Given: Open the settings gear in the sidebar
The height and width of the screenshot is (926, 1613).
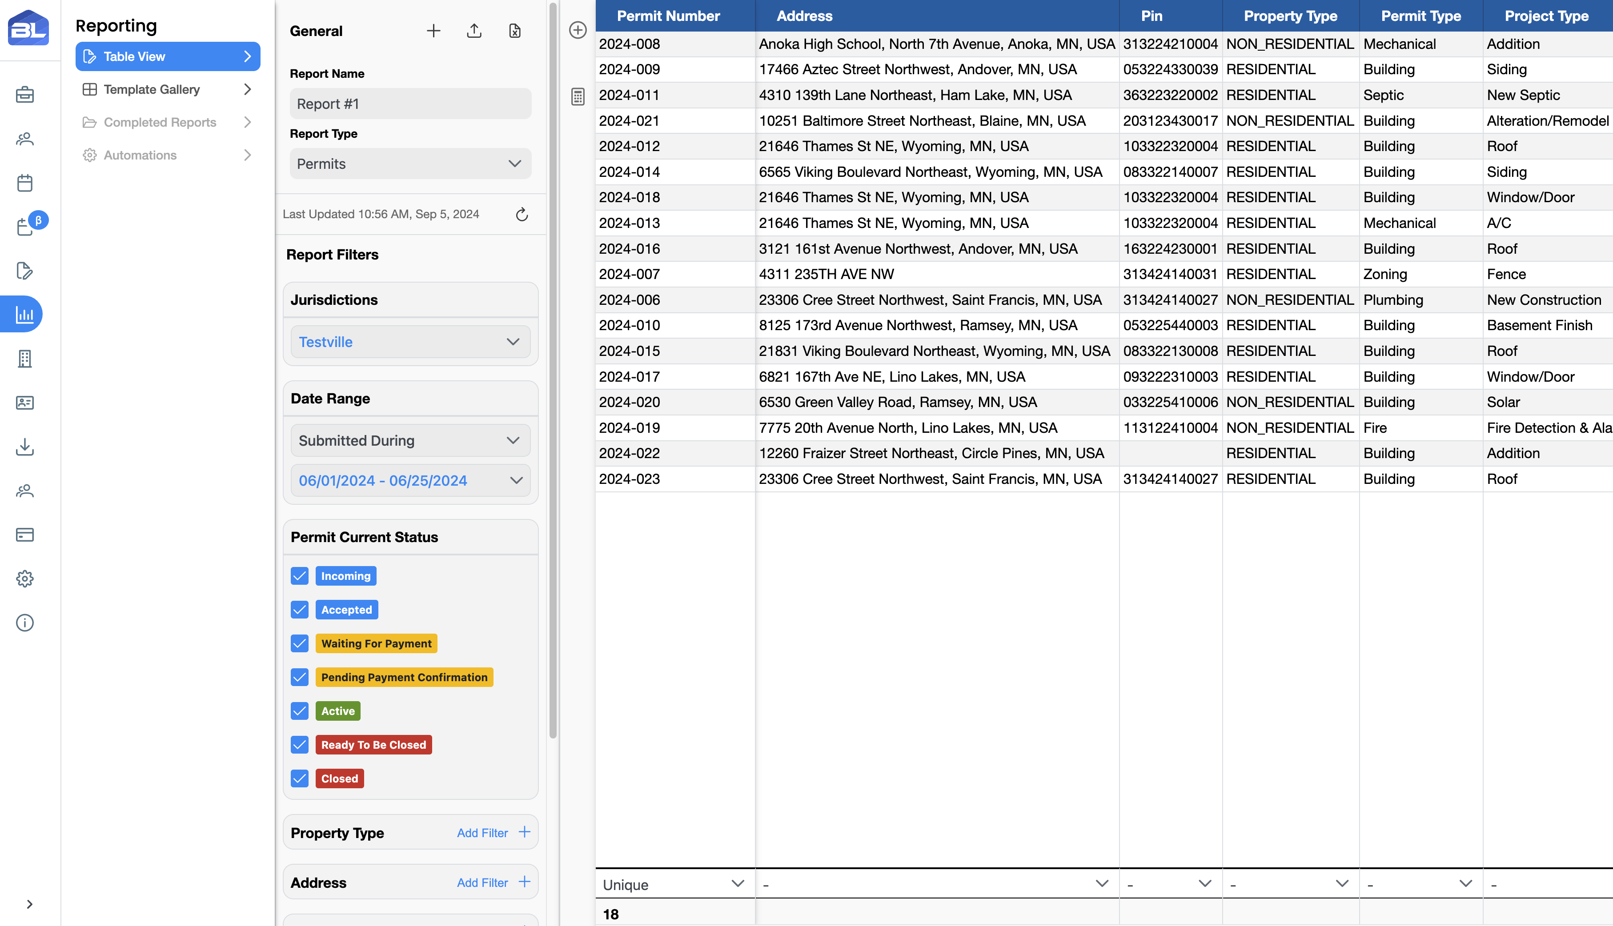Looking at the screenshot, I should pyautogui.click(x=24, y=579).
